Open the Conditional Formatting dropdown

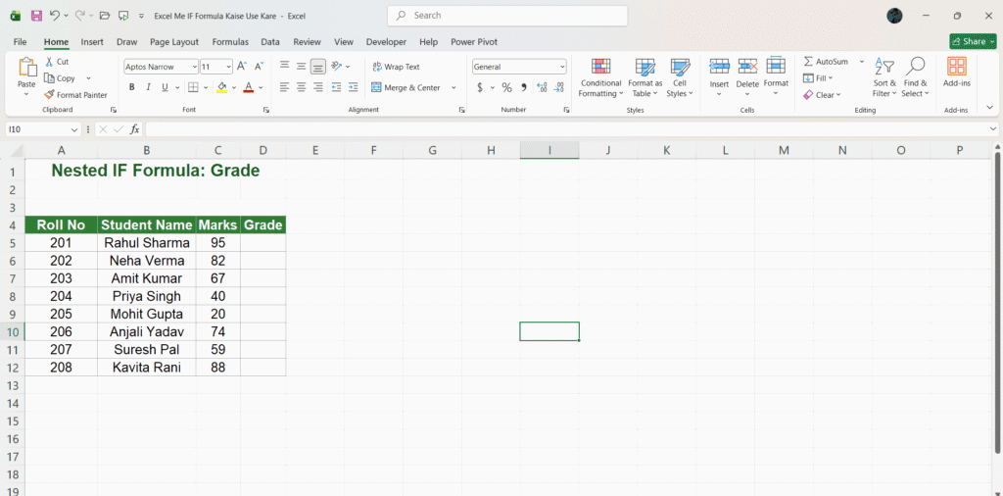point(600,78)
